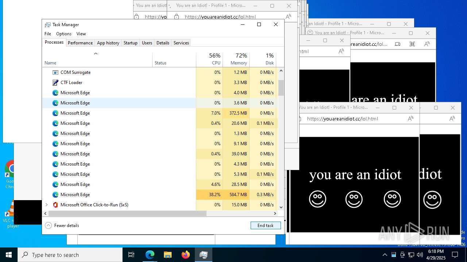This screenshot has height=262, width=467.
Task: Click the third smiley face on idiot page
Action: [x=392, y=199]
